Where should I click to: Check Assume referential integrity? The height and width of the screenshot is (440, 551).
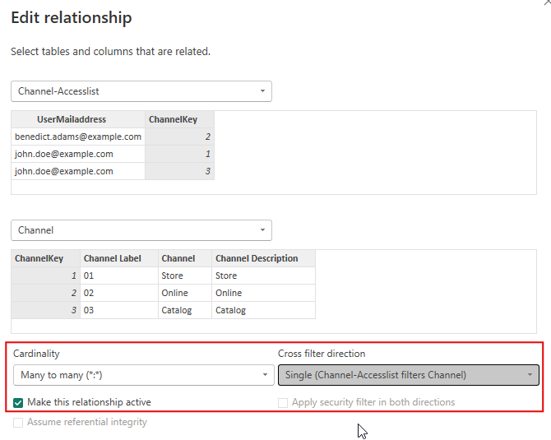click(x=19, y=422)
